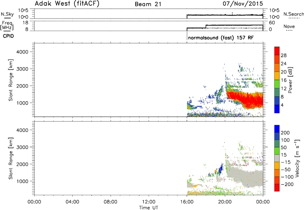Click the 'Adak West (fitACF)' title text
Image resolution: width=304 pixels, height=210 pixels.
click(67, 4)
